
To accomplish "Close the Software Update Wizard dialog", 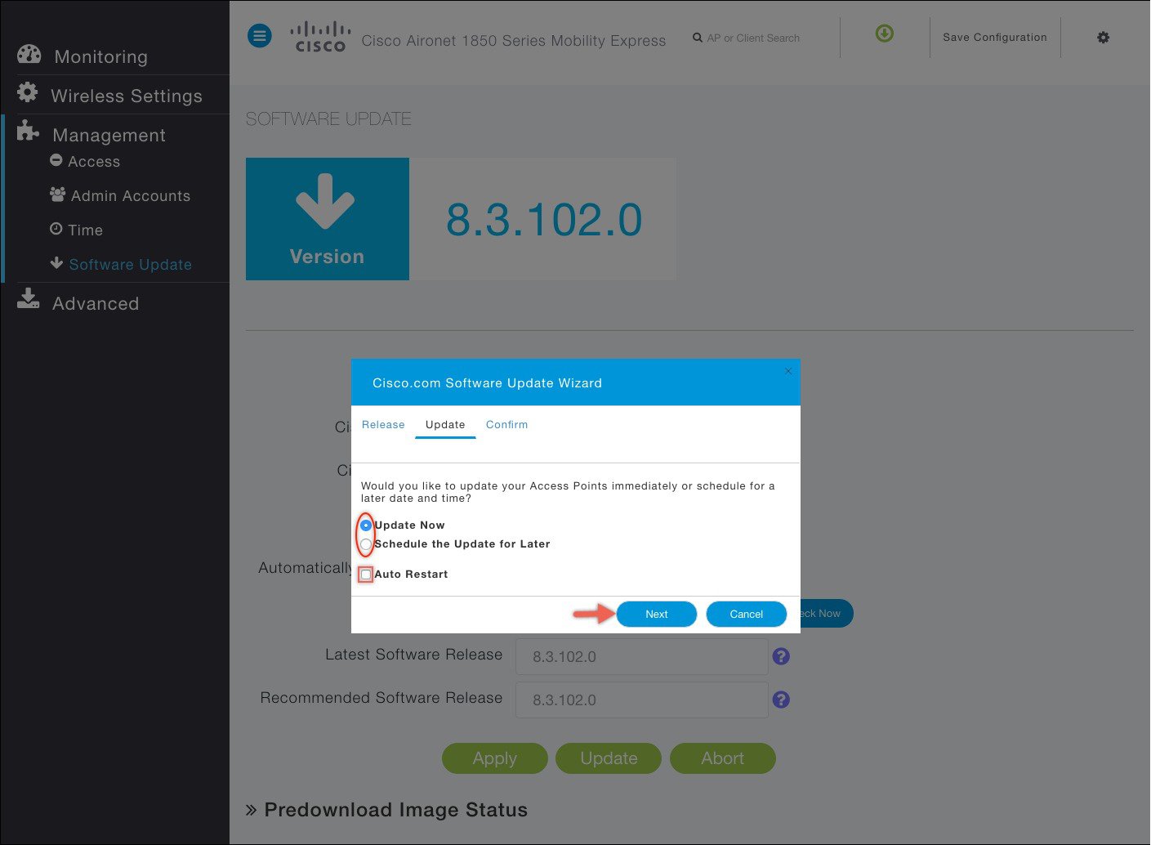I will [788, 371].
